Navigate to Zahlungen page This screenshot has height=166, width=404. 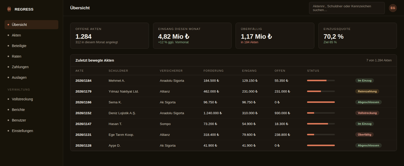[x=31, y=67]
